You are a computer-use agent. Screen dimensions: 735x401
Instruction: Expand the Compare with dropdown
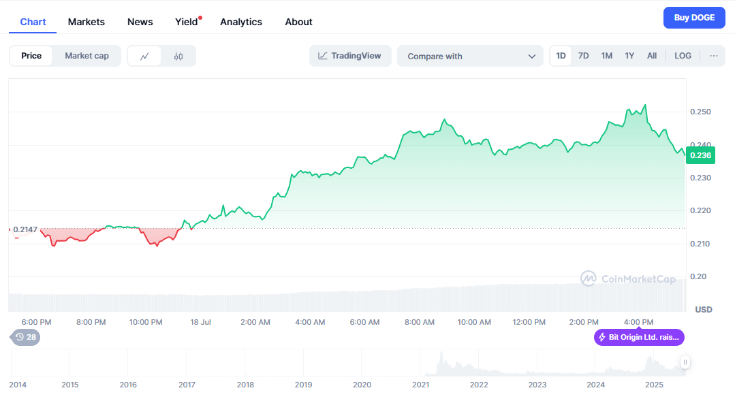click(x=470, y=57)
